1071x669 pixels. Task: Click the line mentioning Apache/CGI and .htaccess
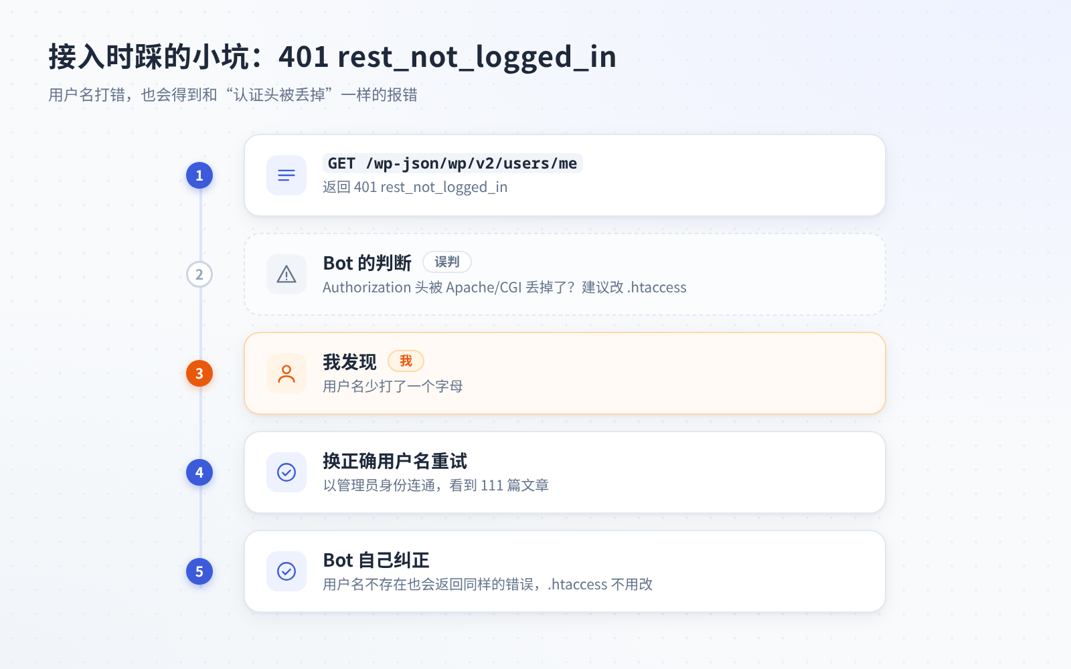[505, 288]
